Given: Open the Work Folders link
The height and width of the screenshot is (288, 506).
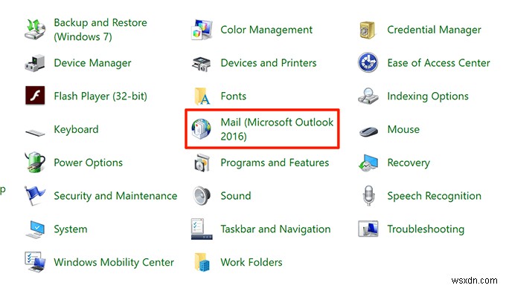Looking at the screenshot, I should coord(252,262).
